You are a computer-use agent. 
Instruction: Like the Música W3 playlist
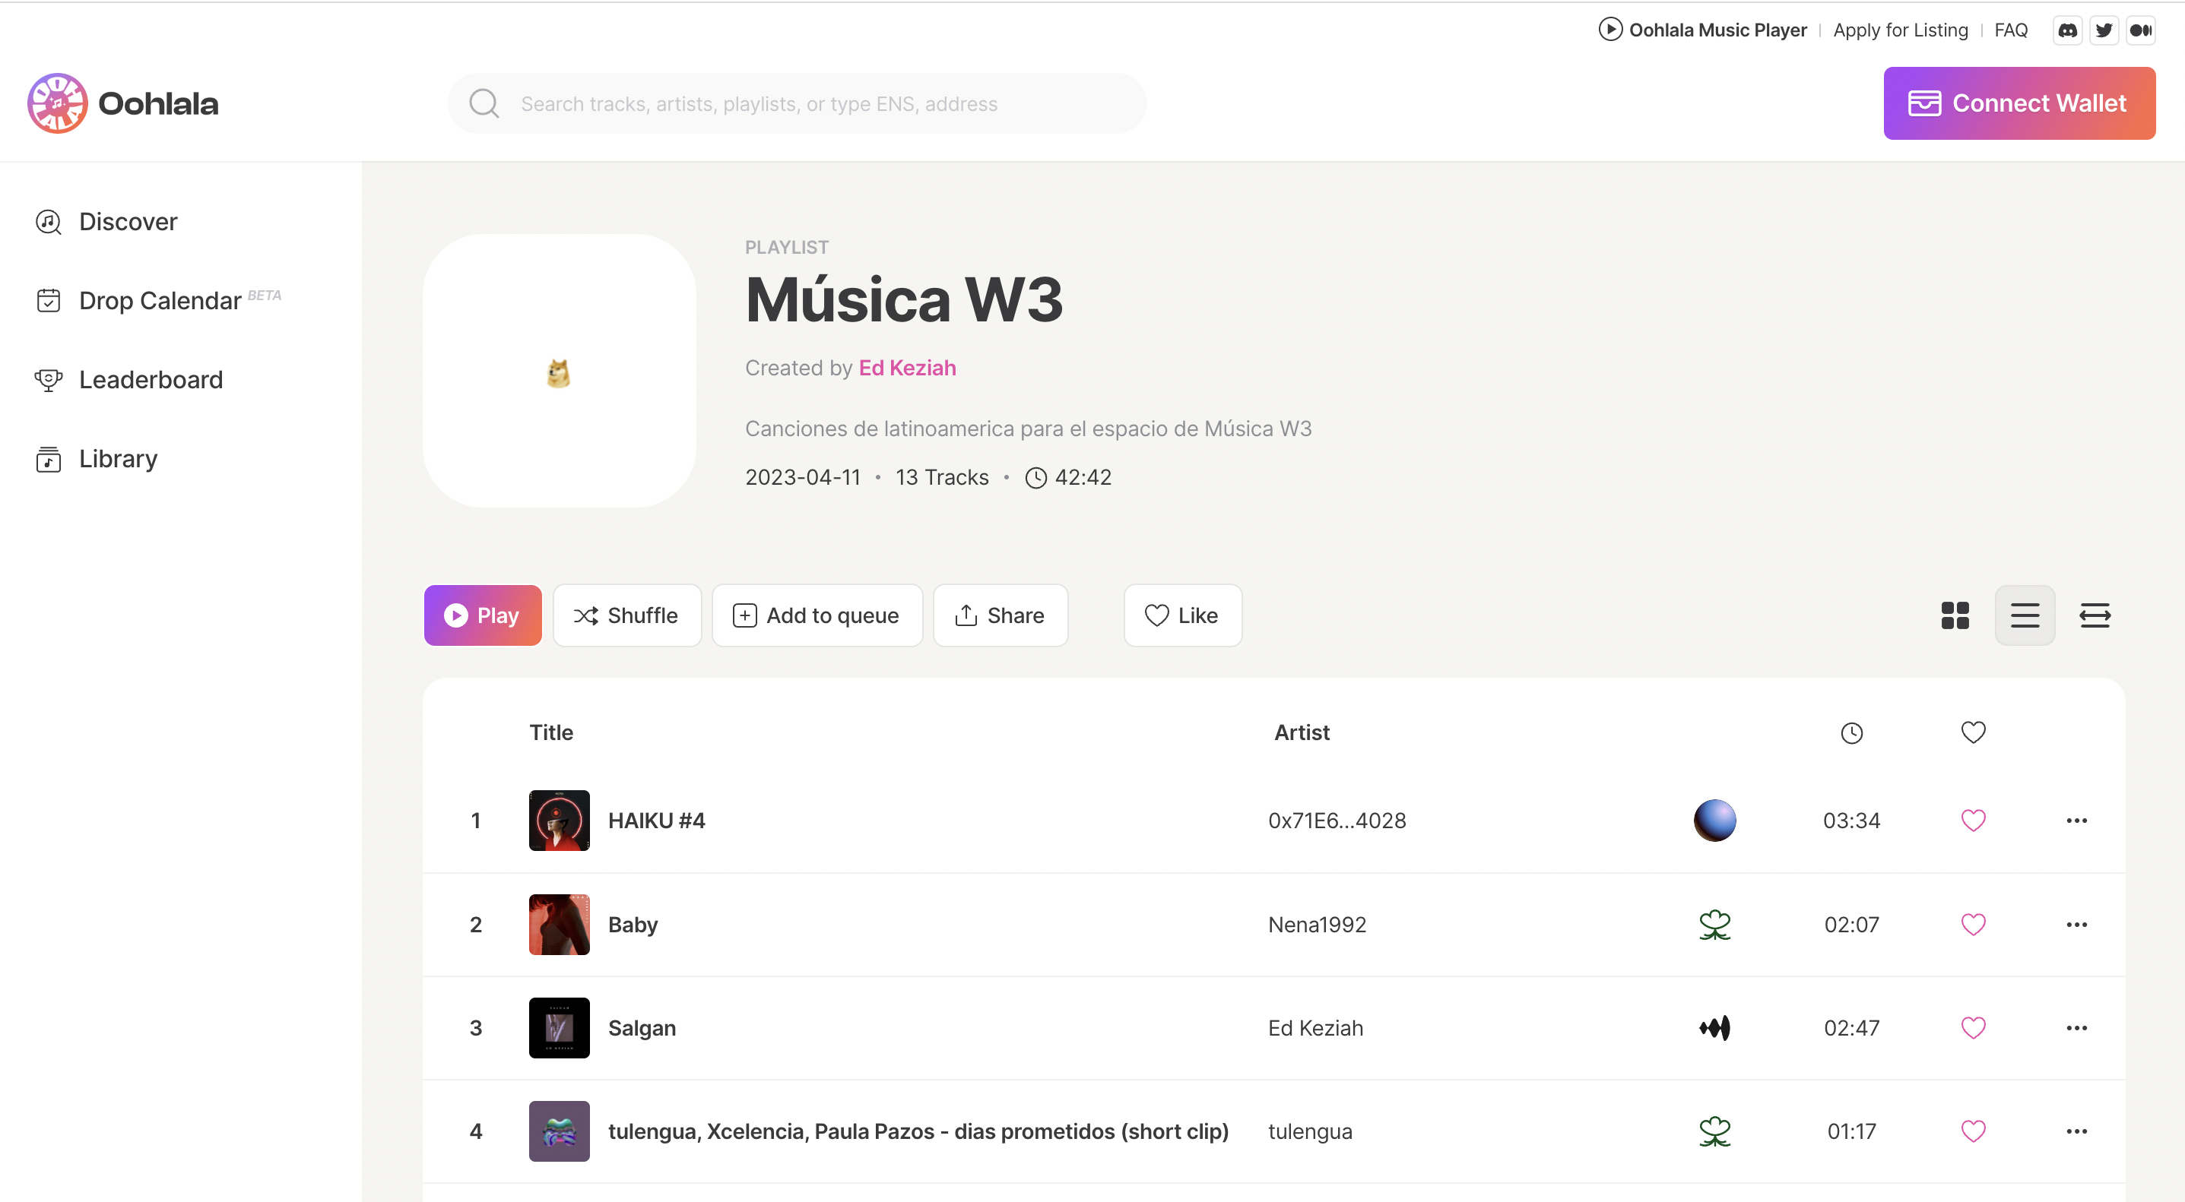(x=1181, y=615)
